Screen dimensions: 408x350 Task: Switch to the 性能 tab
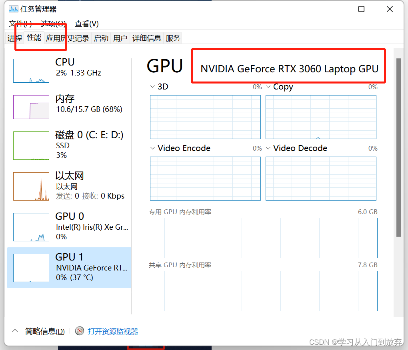coord(34,38)
